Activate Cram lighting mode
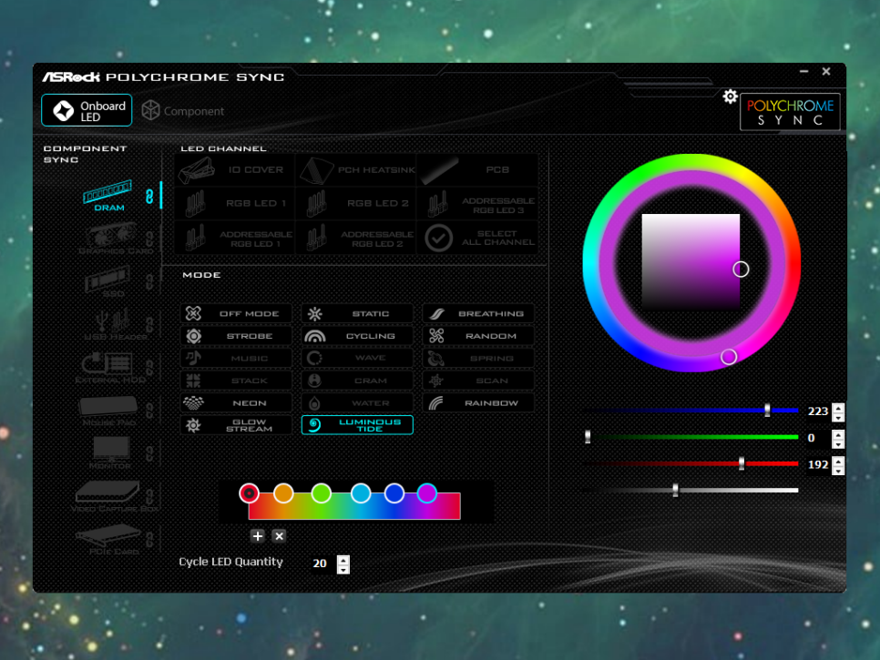The width and height of the screenshot is (880, 660). coord(357,381)
